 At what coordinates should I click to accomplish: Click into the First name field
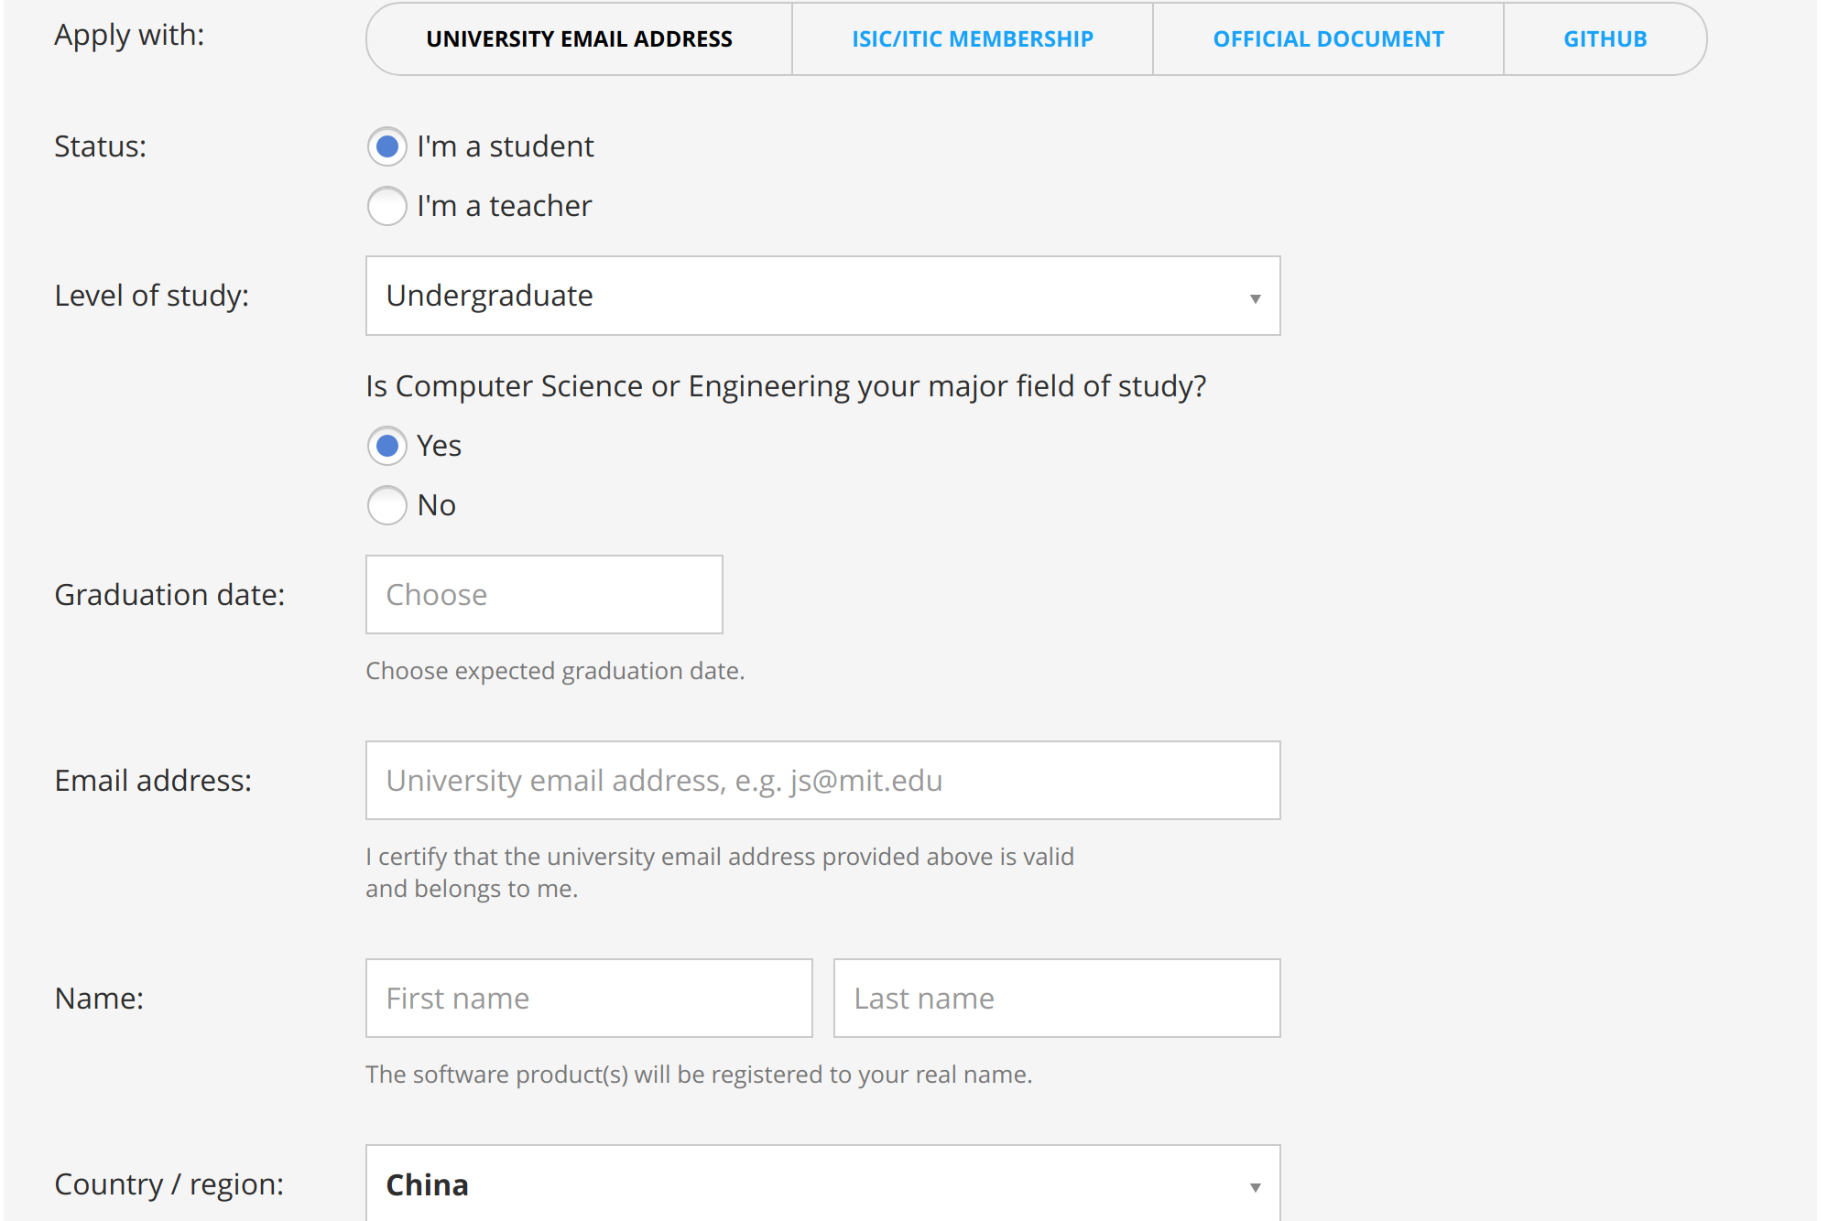tap(589, 999)
